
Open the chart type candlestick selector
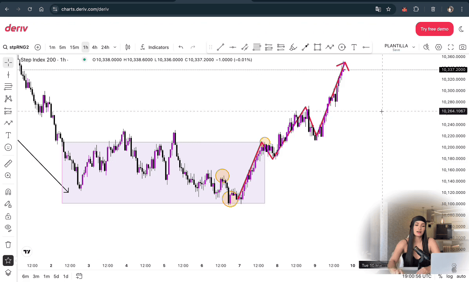coord(128,47)
